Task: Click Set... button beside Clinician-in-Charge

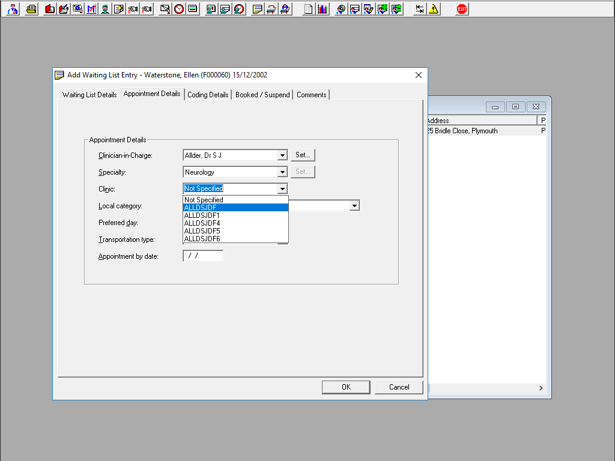Action: pyautogui.click(x=303, y=155)
